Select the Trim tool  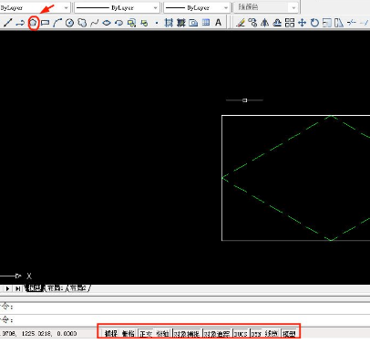[352, 23]
